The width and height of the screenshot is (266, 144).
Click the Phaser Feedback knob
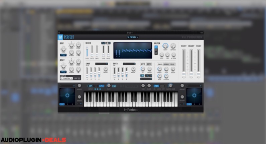[166, 76]
